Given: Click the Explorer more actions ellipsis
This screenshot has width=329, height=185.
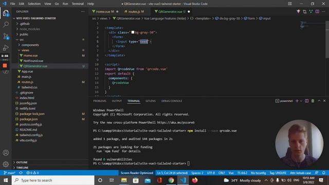Looking at the screenshot, I should (83, 11).
